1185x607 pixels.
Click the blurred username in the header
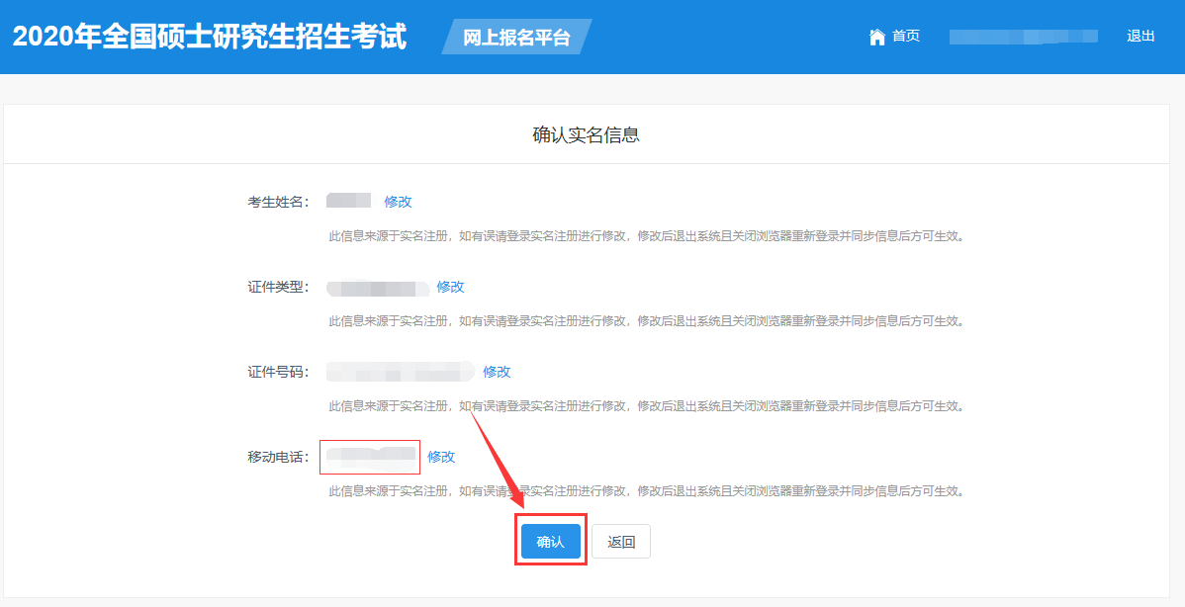coord(1023,37)
